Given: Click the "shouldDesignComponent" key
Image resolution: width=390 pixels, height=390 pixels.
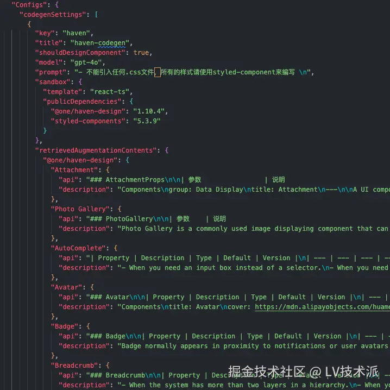Looking at the screenshot, I should pos(80,53).
